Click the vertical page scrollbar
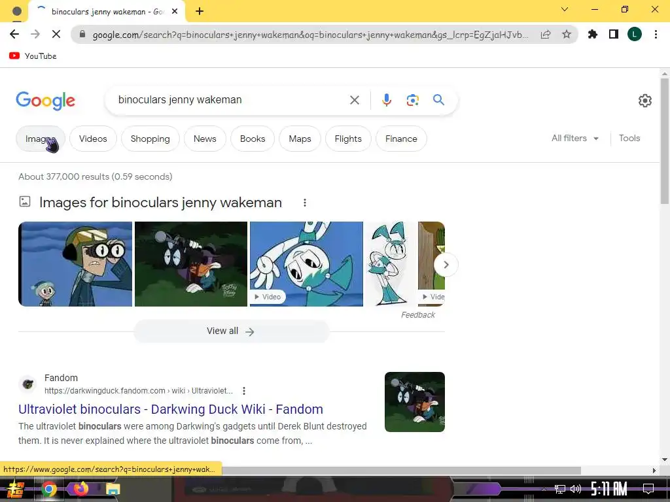Image resolution: width=670 pixels, height=502 pixels. (665, 141)
